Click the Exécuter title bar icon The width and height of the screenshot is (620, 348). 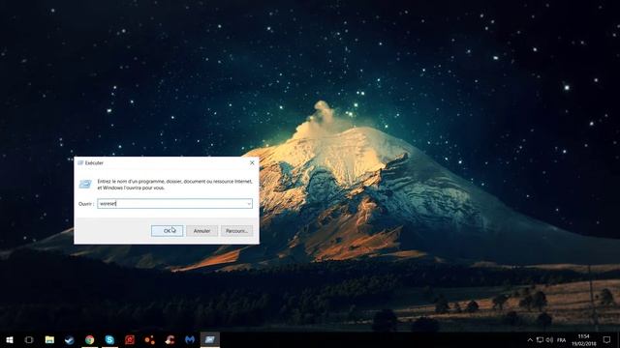coord(80,162)
